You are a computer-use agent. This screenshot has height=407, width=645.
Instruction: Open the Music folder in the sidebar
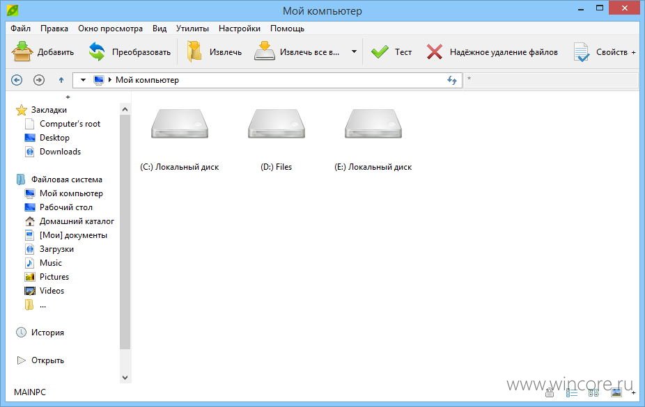click(44, 263)
